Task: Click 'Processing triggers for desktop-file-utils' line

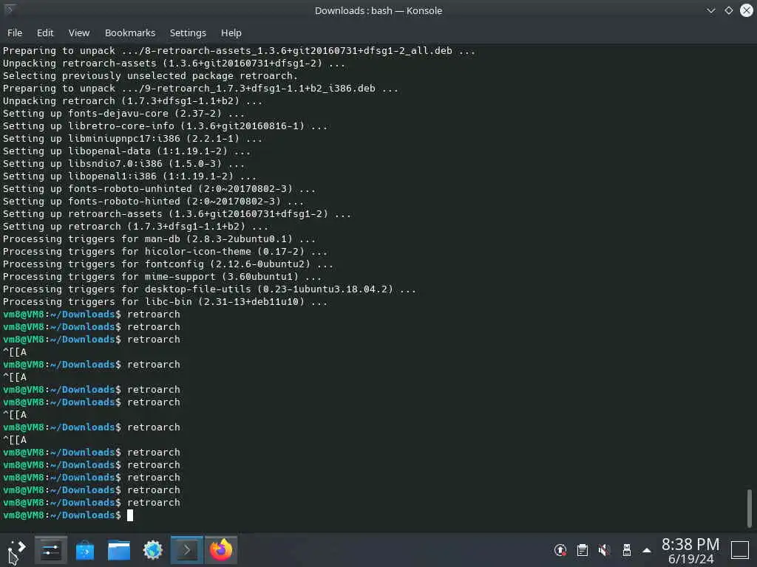Action: click(209, 289)
